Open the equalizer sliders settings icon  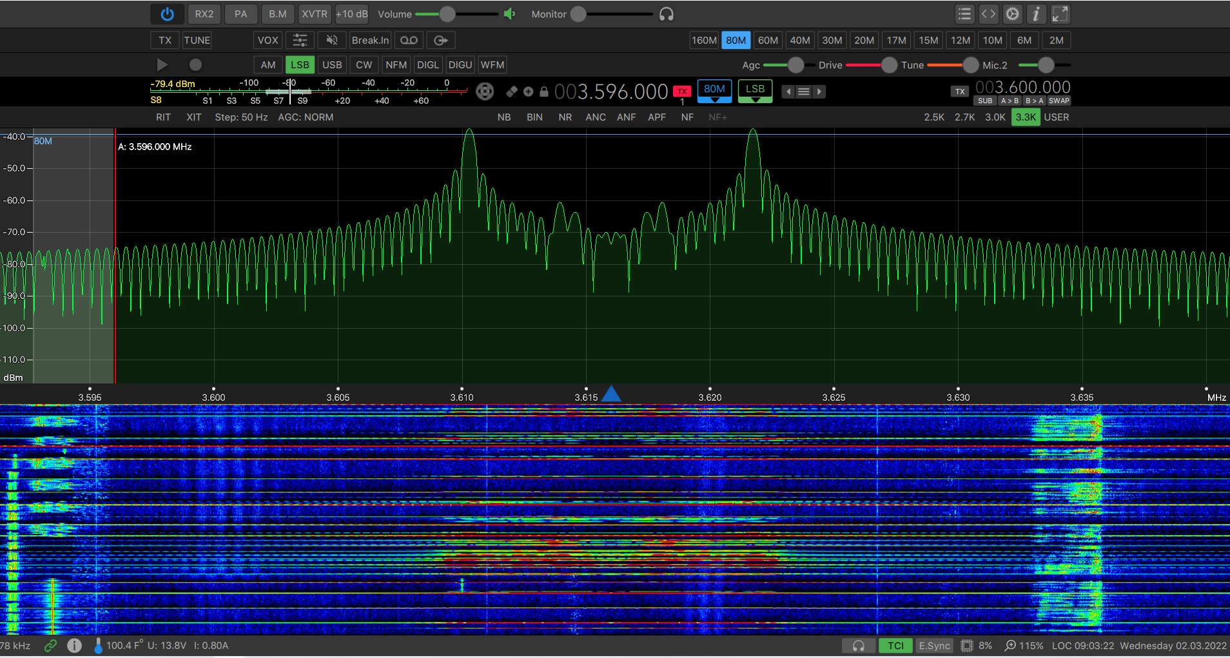(x=300, y=40)
